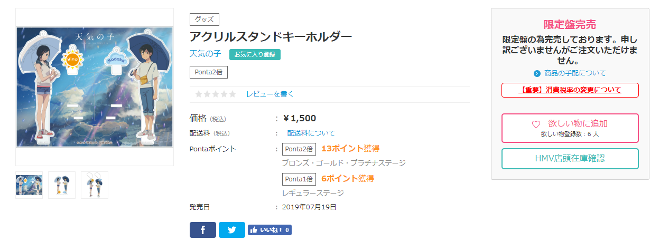The width and height of the screenshot is (669, 251).
Task: Toggle お気に入り登録 favorite button
Action: click(255, 54)
